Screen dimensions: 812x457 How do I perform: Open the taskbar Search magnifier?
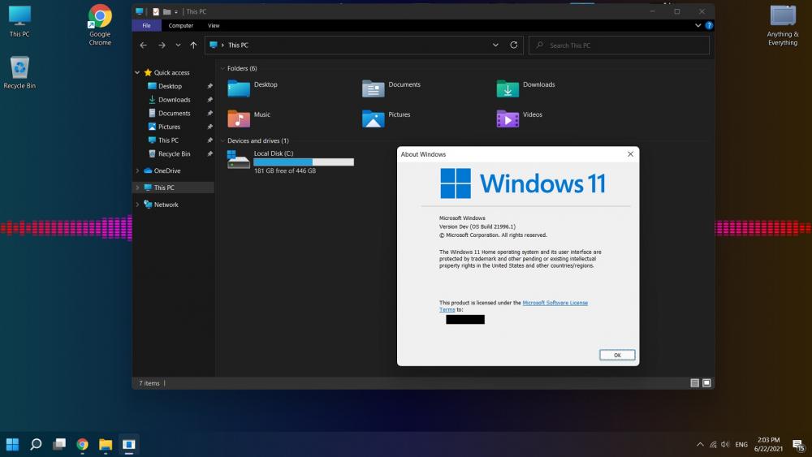coord(36,444)
